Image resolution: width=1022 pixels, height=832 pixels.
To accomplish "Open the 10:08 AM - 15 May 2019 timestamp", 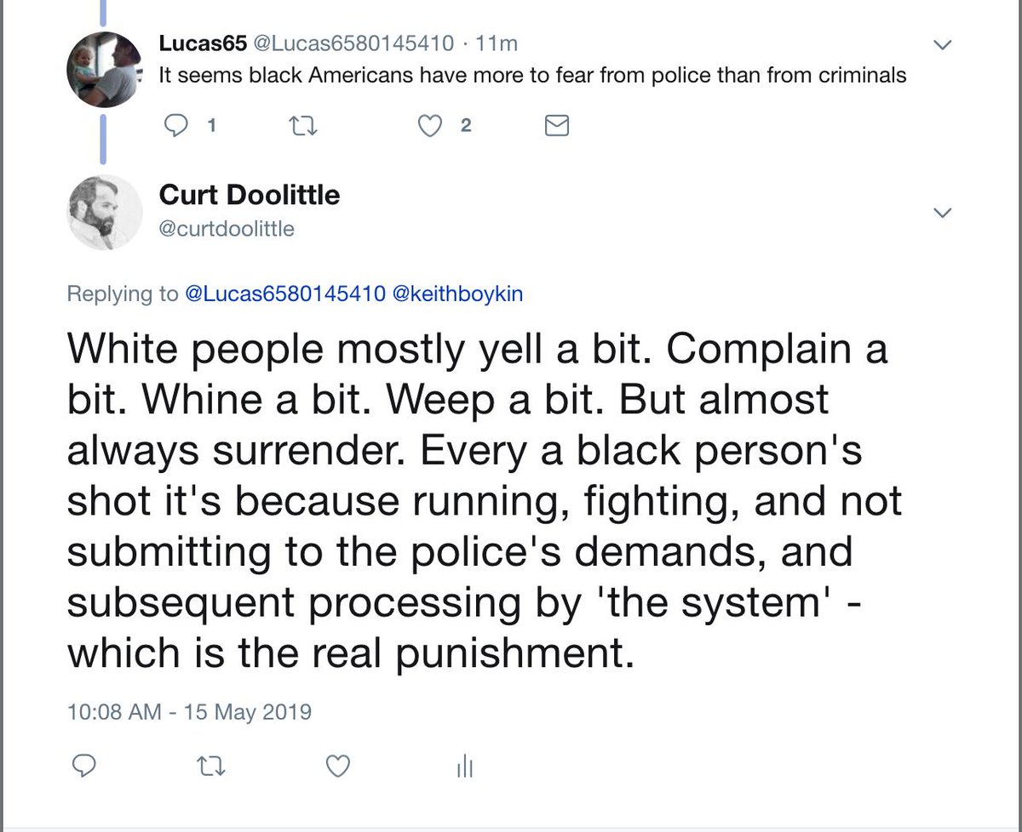I will point(189,710).
